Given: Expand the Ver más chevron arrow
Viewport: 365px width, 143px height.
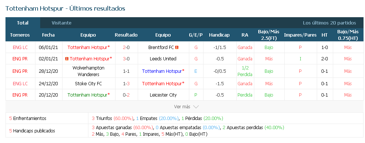Looking at the screenshot, I should pos(196,107).
